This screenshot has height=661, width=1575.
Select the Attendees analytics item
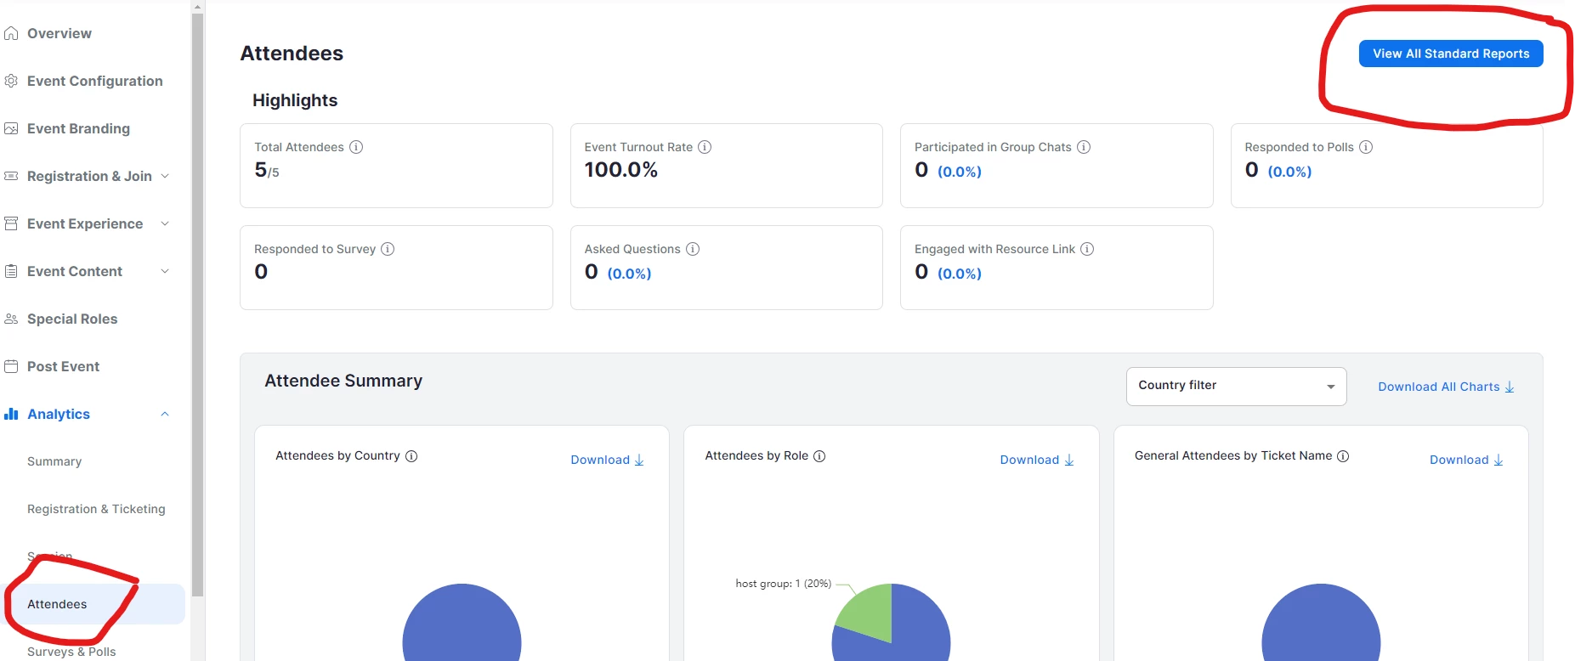pos(93,604)
